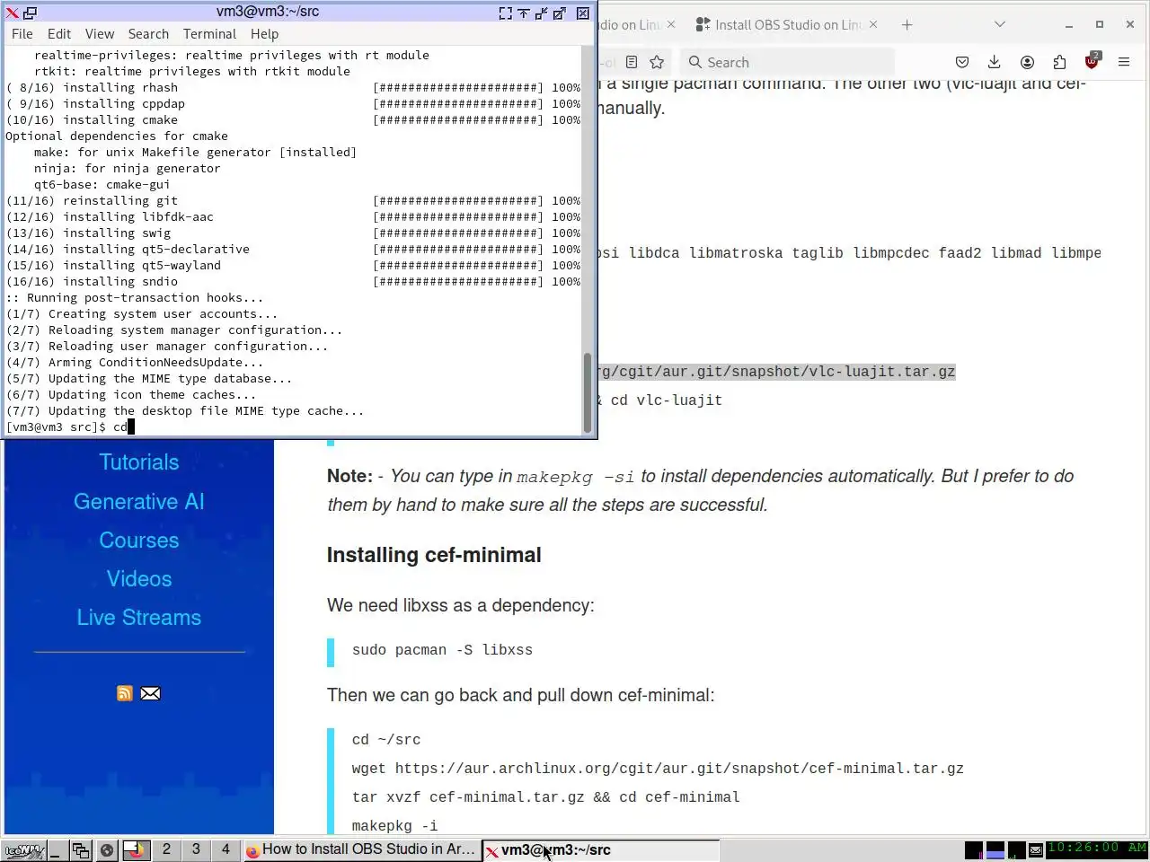Open the uBlock Origin shield icon
The height and width of the screenshot is (862, 1150).
click(1092, 61)
